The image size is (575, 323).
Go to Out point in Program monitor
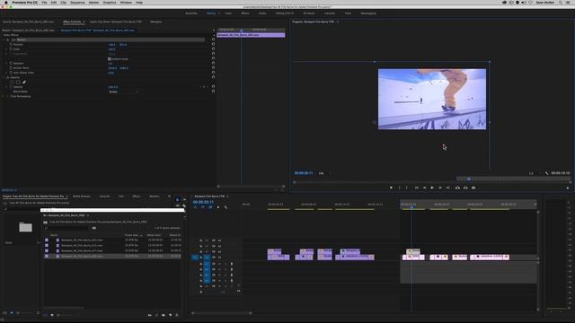click(448, 188)
